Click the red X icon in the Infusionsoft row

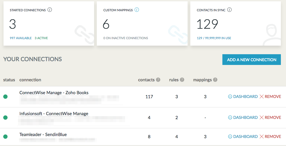(261, 118)
